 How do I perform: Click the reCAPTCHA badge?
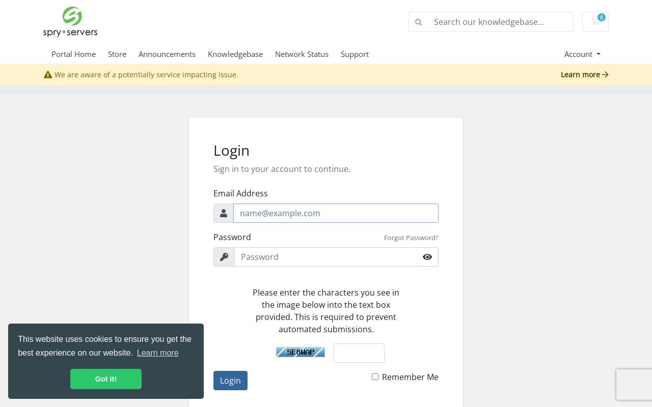click(634, 385)
